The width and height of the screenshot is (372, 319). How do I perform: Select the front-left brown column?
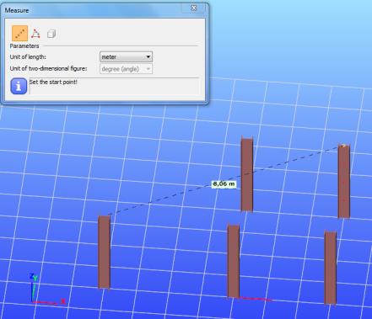pyautogui.click(x=104, y=252)
